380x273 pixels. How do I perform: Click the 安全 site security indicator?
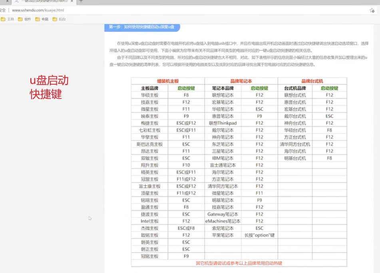pyautogui.click(x=3, y=10)
